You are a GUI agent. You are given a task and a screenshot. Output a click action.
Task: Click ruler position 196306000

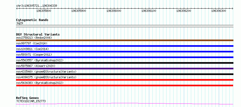point(114,11)
